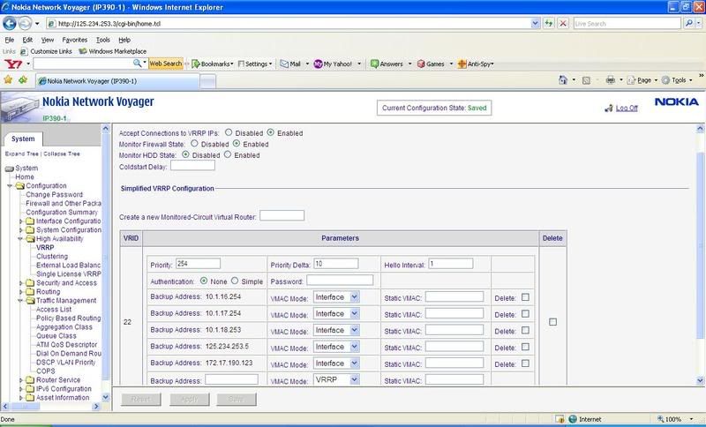
Task: Click the RSS feeds icon
Action: (x=586, y=80)
